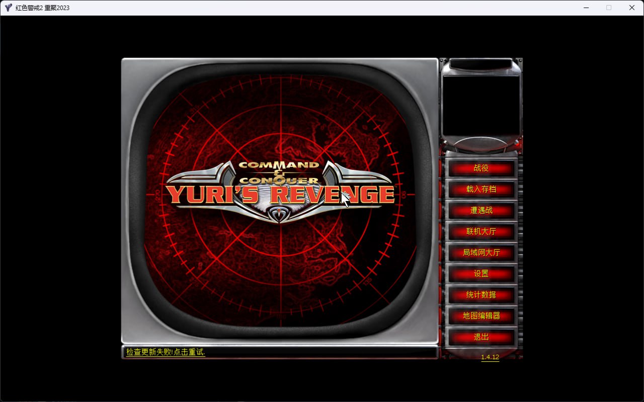Enter the 联机大厅 online lobby

coord(481,232)
